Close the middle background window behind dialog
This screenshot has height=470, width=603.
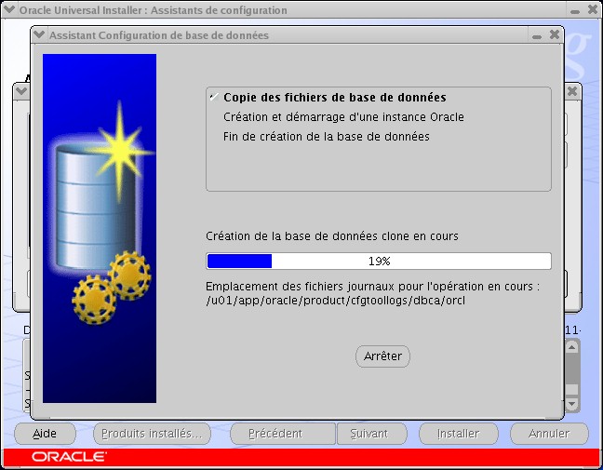coord(572,91)
